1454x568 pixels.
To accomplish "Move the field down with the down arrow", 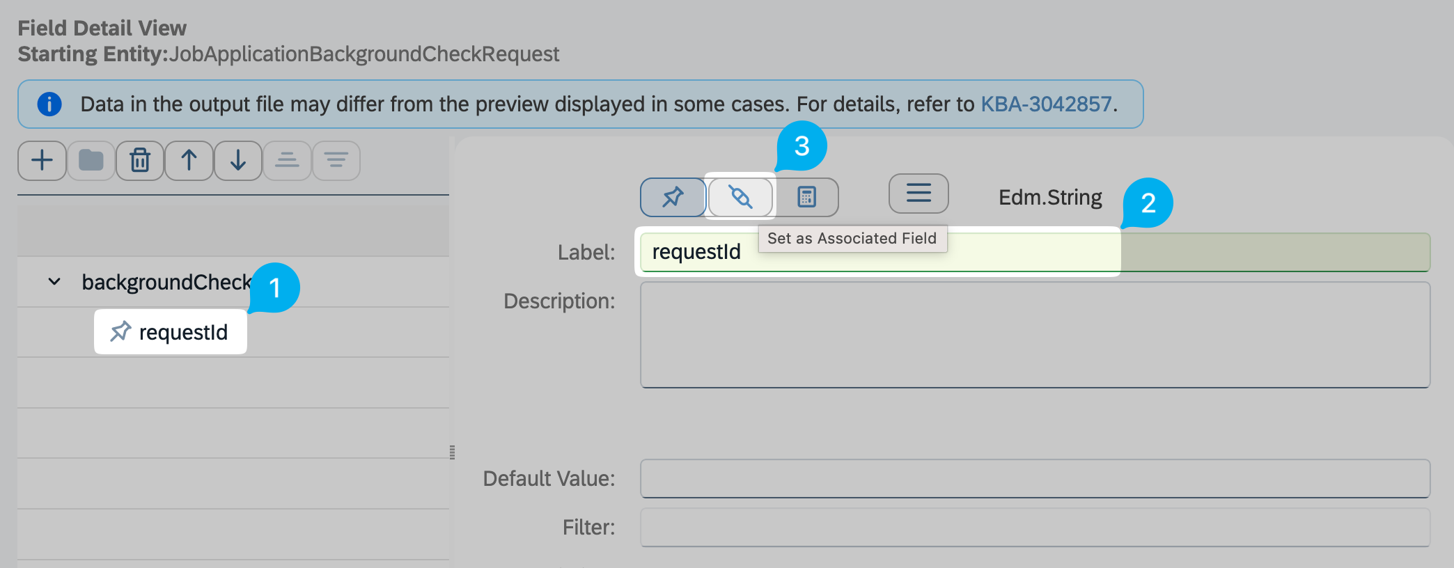I will point(238,161).
